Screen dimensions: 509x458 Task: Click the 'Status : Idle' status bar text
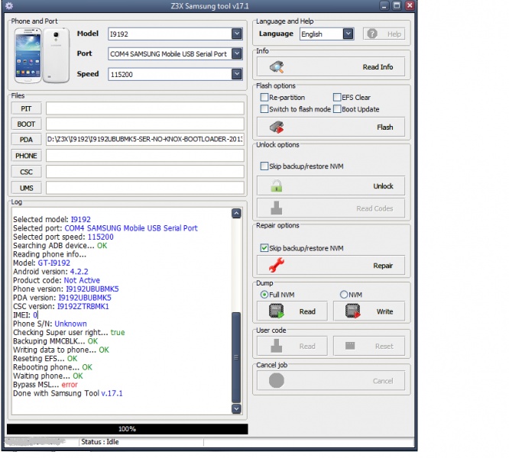tap(100, 442)
